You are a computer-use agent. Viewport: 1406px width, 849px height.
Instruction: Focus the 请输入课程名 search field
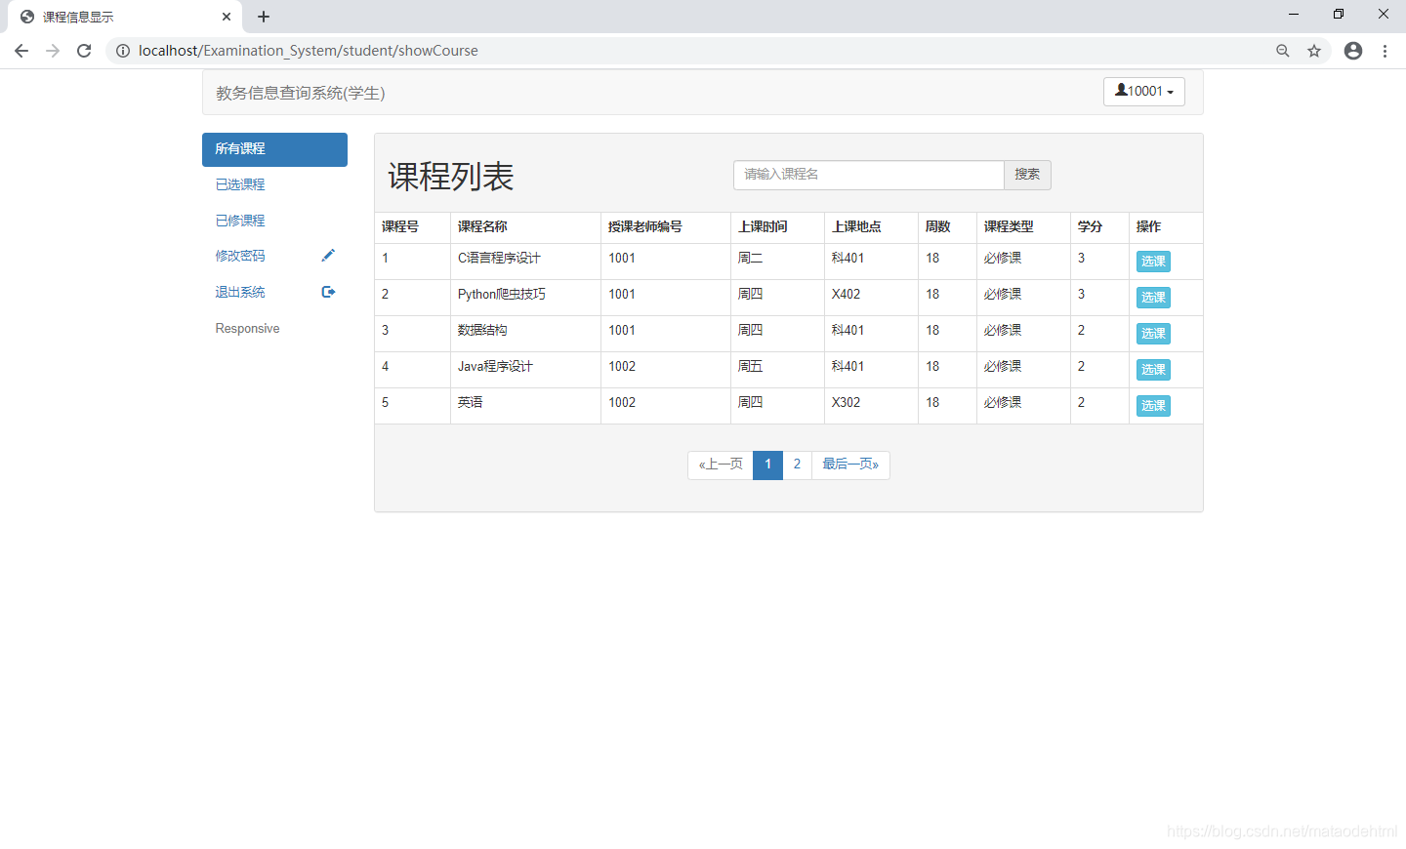click(x=869, y=175)
